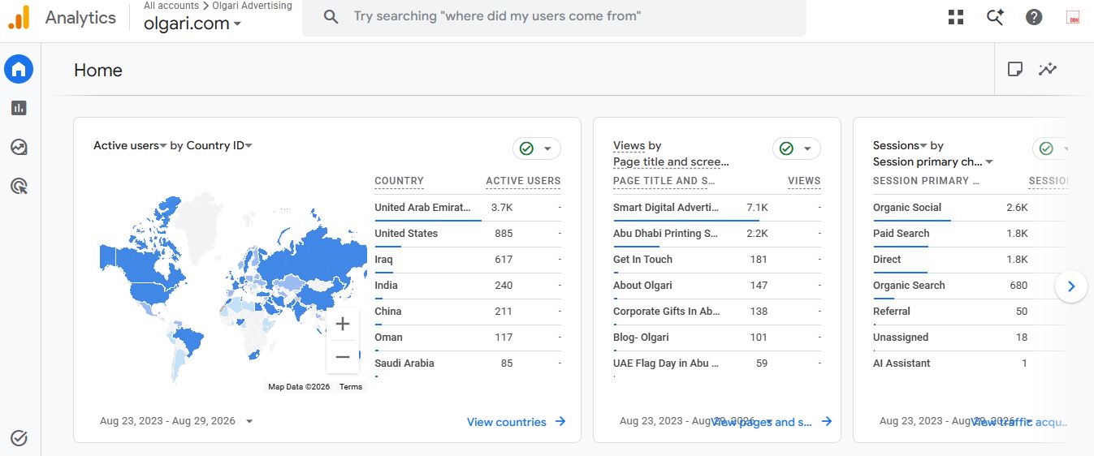Click the Iraq country row

(468, 260)
